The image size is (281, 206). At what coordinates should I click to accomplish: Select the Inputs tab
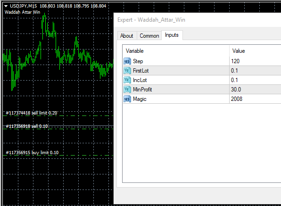(172, 35)
